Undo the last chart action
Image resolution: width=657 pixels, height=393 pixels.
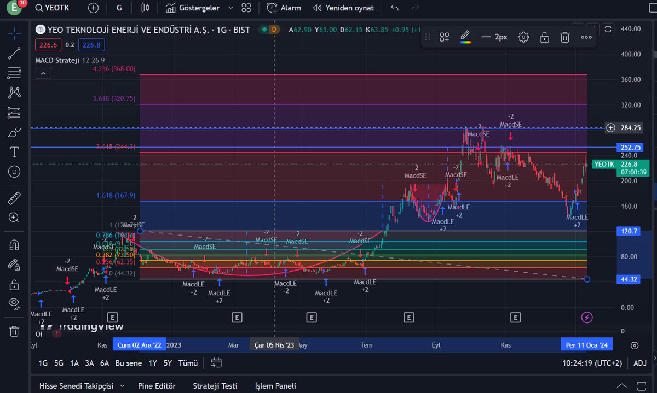click(395, 8)
